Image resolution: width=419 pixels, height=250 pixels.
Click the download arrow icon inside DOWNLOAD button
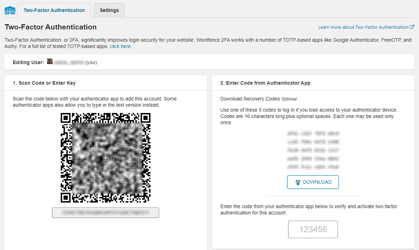pos(298,182)
